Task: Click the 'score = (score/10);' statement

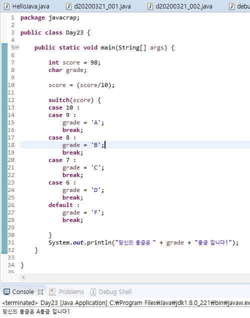Action: (x=81, y=85)
